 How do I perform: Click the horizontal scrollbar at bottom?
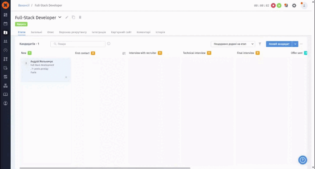[x=105, y=168]
